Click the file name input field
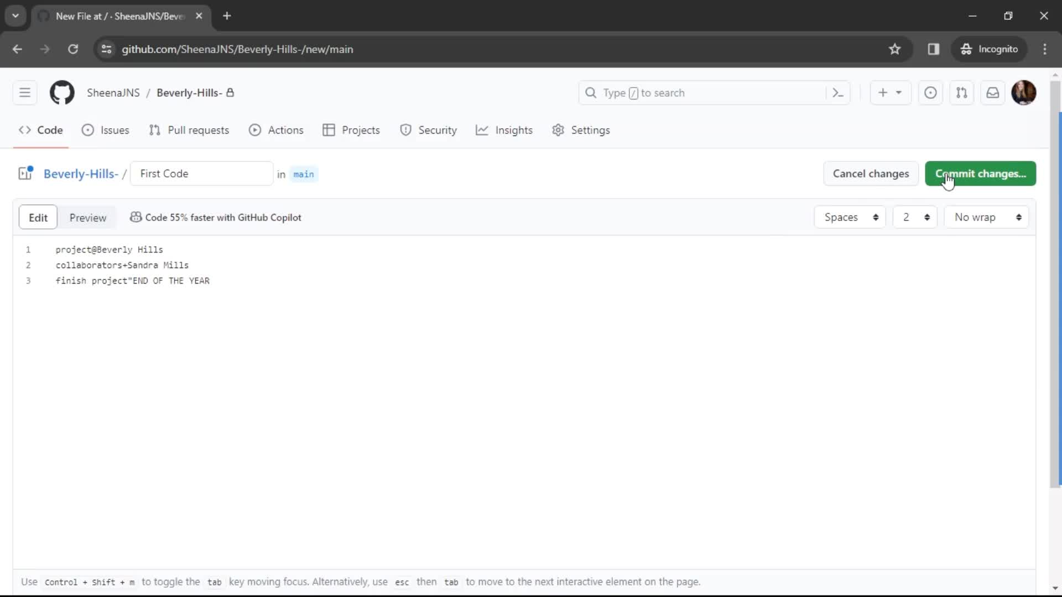Viewport: 1062px width, 597px height. tap(202, 174)
